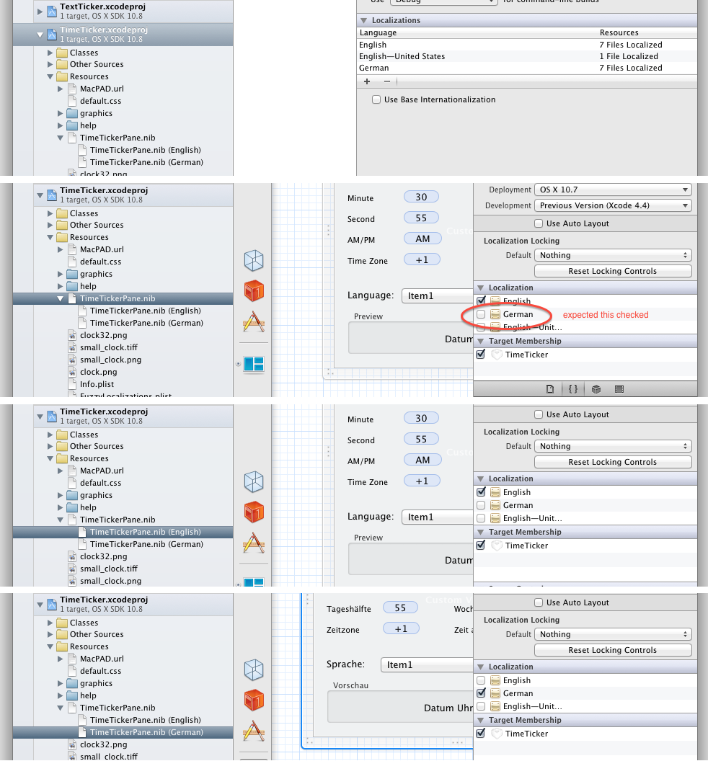The image size is (708, 761).
Task: Open the Sprache Item1 popup menu
Action: click(x=427, y=664)
